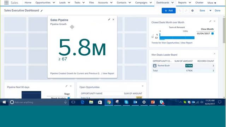Viewport: 226px width, 127px height.
Task: Open the Chatter tab
Action: (x=199, y=2)
